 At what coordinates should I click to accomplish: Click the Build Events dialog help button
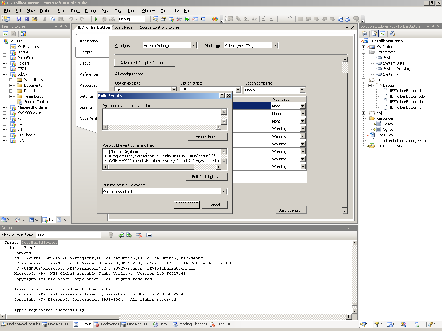(x=222, y=96)
